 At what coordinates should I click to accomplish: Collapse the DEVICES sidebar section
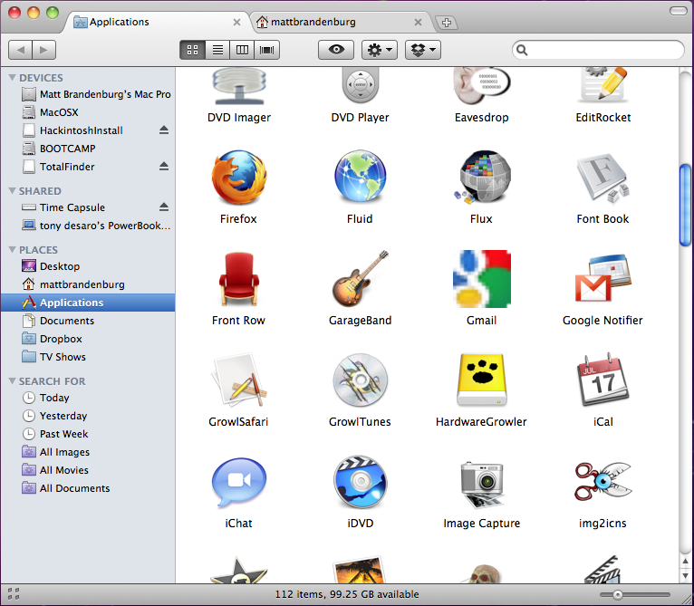tap(13, 78)
